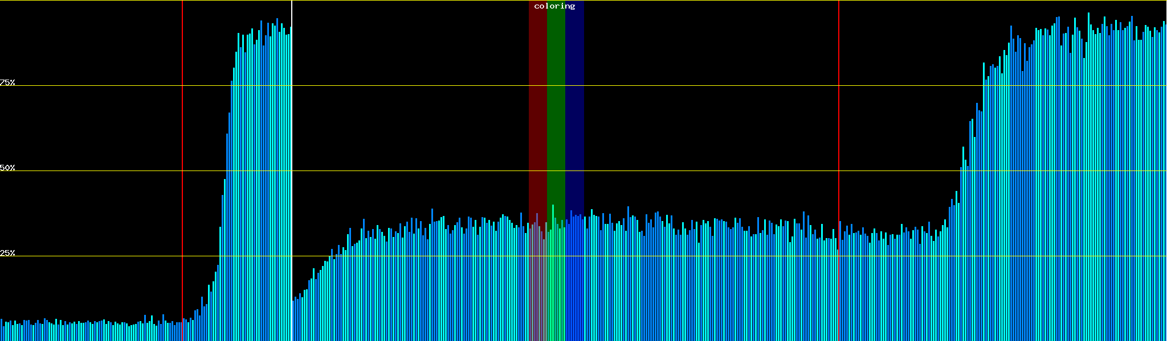Viewport: 1167px width, 341px height.
Task: Click the short bar just right of white marker
Action: tap(294, 321)
